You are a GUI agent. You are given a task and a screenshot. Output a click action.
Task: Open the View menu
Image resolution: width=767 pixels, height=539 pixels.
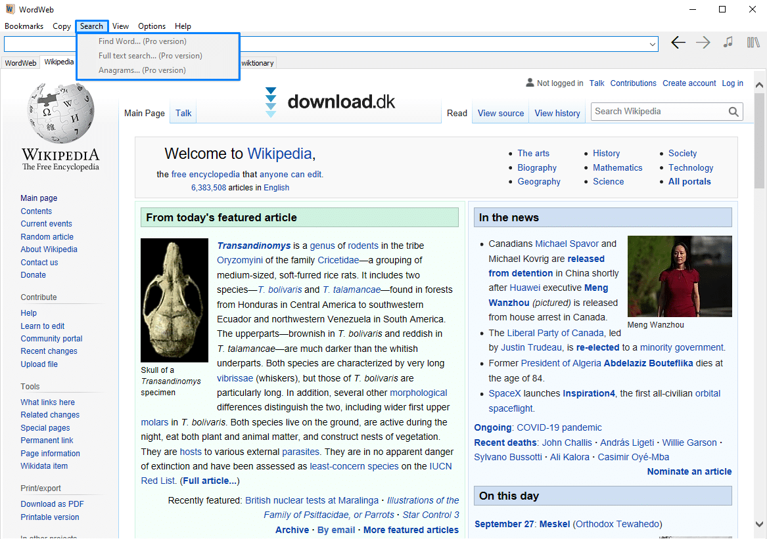point(120,26)
